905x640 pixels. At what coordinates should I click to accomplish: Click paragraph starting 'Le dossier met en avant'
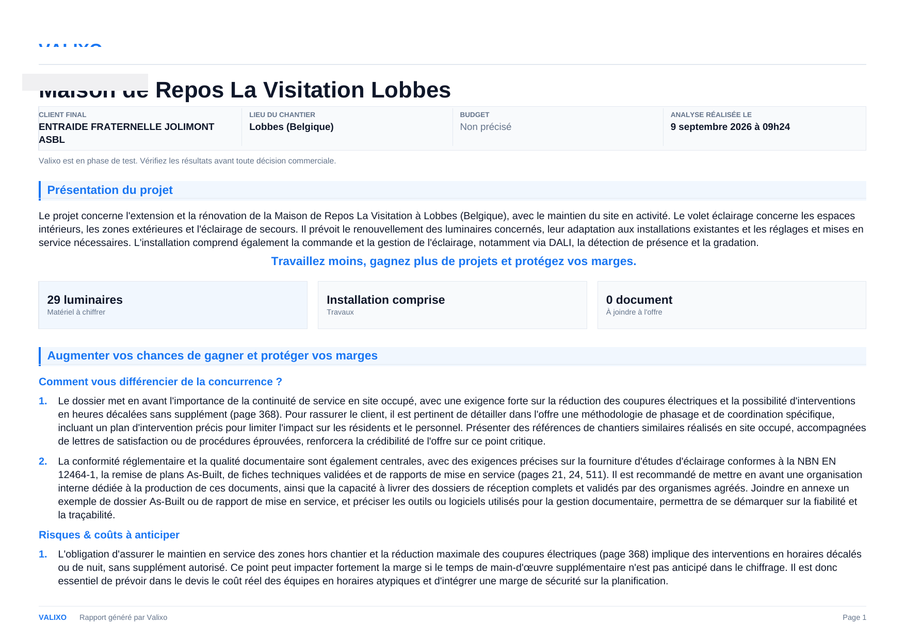coord(462,421)
